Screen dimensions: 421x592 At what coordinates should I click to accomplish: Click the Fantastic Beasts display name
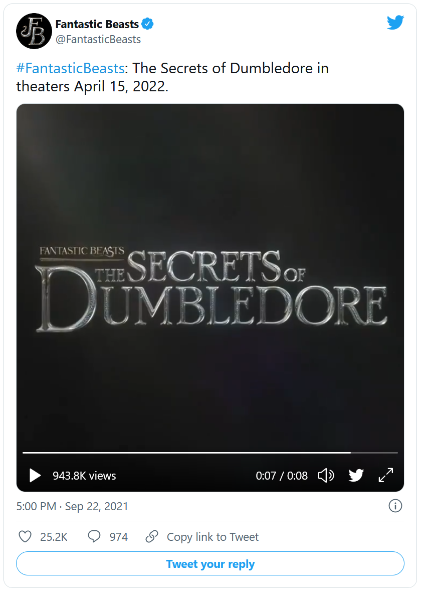tap(97, 24)
